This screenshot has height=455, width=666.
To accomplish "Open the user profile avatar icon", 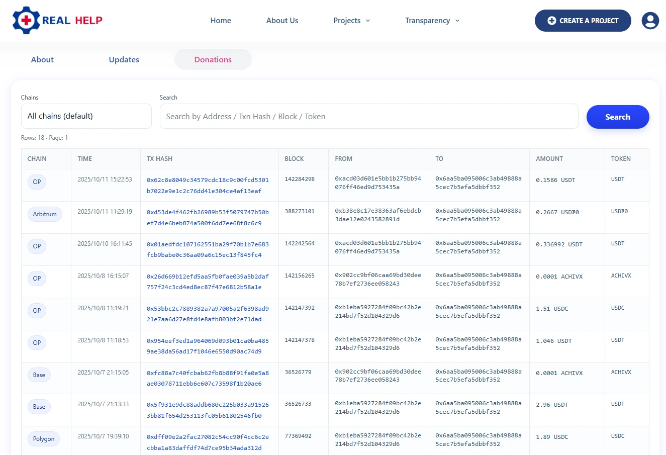I will click(650, 21).
